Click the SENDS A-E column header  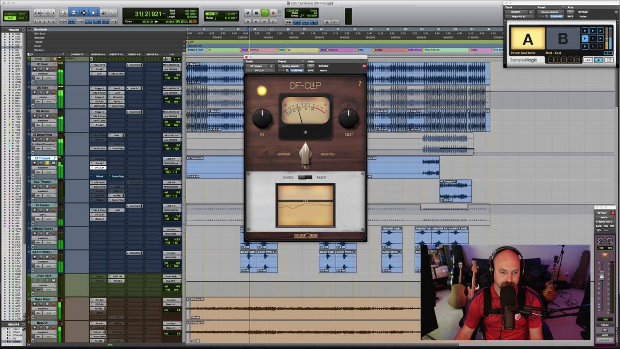tap(134, 54)
